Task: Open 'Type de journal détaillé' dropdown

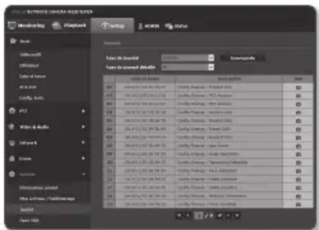Action: (x=210, y=66)
